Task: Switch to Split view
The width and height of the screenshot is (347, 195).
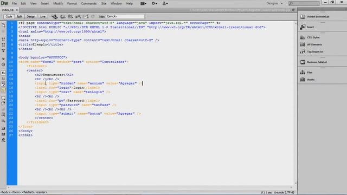Action: 20,17
